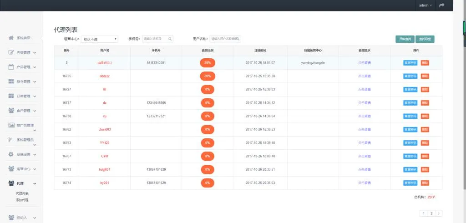Screen dimensions: 466x223
Task: Click the grid icon beside 持仓管理
Action: [11, 81]
